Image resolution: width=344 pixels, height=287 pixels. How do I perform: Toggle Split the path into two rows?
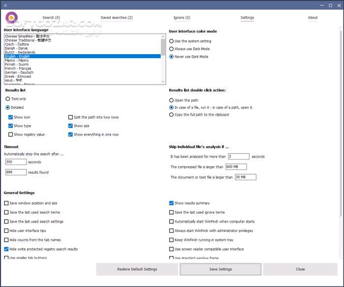point(71,117)
